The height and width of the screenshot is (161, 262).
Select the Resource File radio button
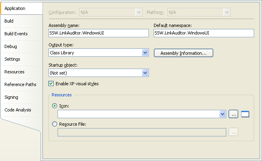click(55, 124)
